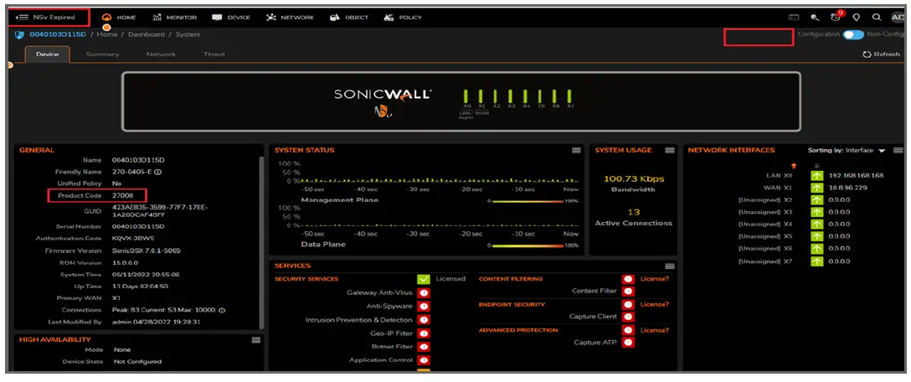This screenshot has height=382, width=911.
Task: Collapse the sidebar using the NSv Expired hamburger icon
Action: pyautogui.click(x=22, y=18)
